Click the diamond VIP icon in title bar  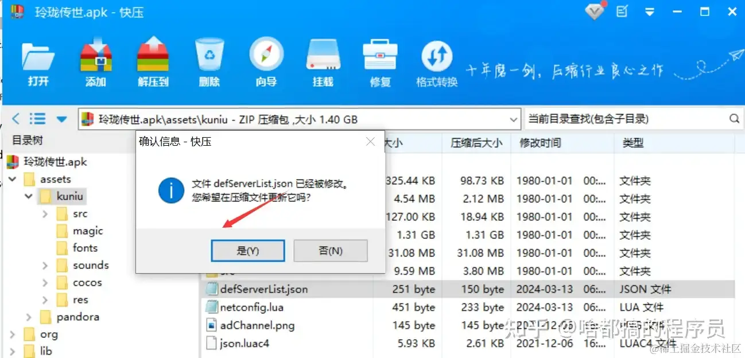click(x=595, y=11)
